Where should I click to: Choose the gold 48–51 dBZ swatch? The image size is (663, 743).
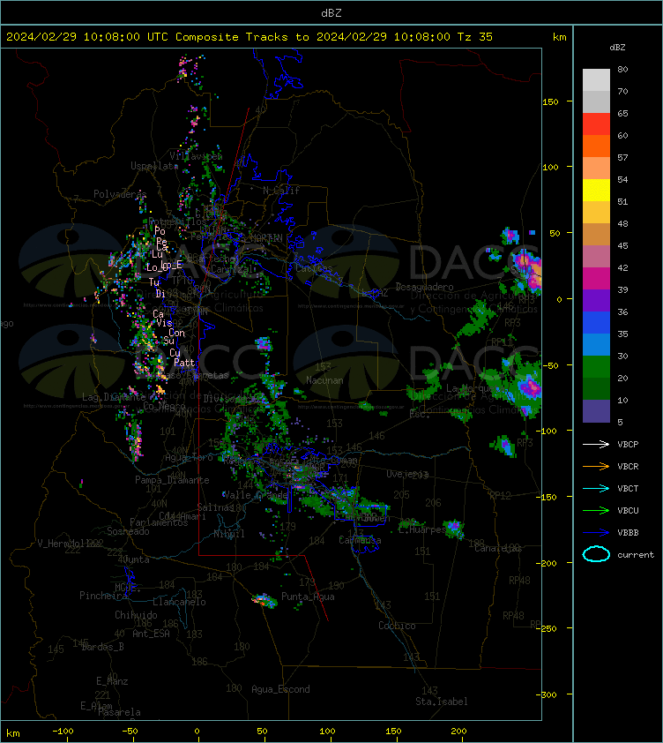click(596, 213)
